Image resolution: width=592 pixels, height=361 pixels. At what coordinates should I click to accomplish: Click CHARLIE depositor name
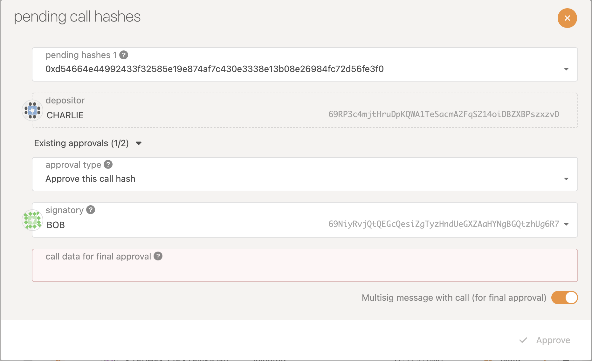coord(65,115)
